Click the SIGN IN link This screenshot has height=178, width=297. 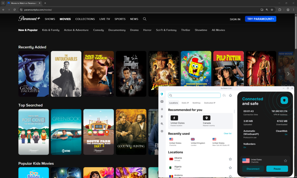tap(235, 19)
